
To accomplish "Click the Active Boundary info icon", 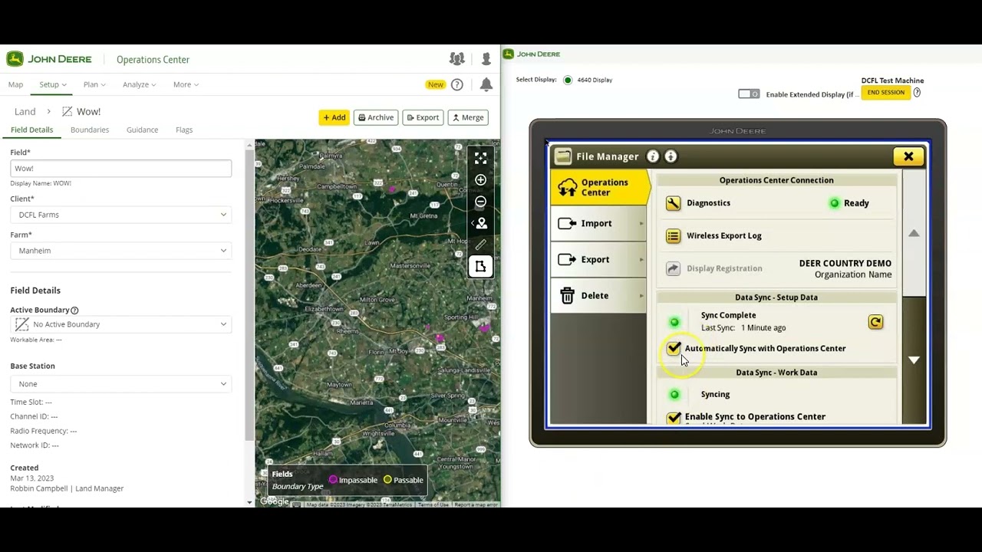I will click(74, 310).
